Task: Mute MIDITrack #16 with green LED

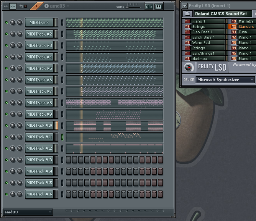Action: coord(7,194)
